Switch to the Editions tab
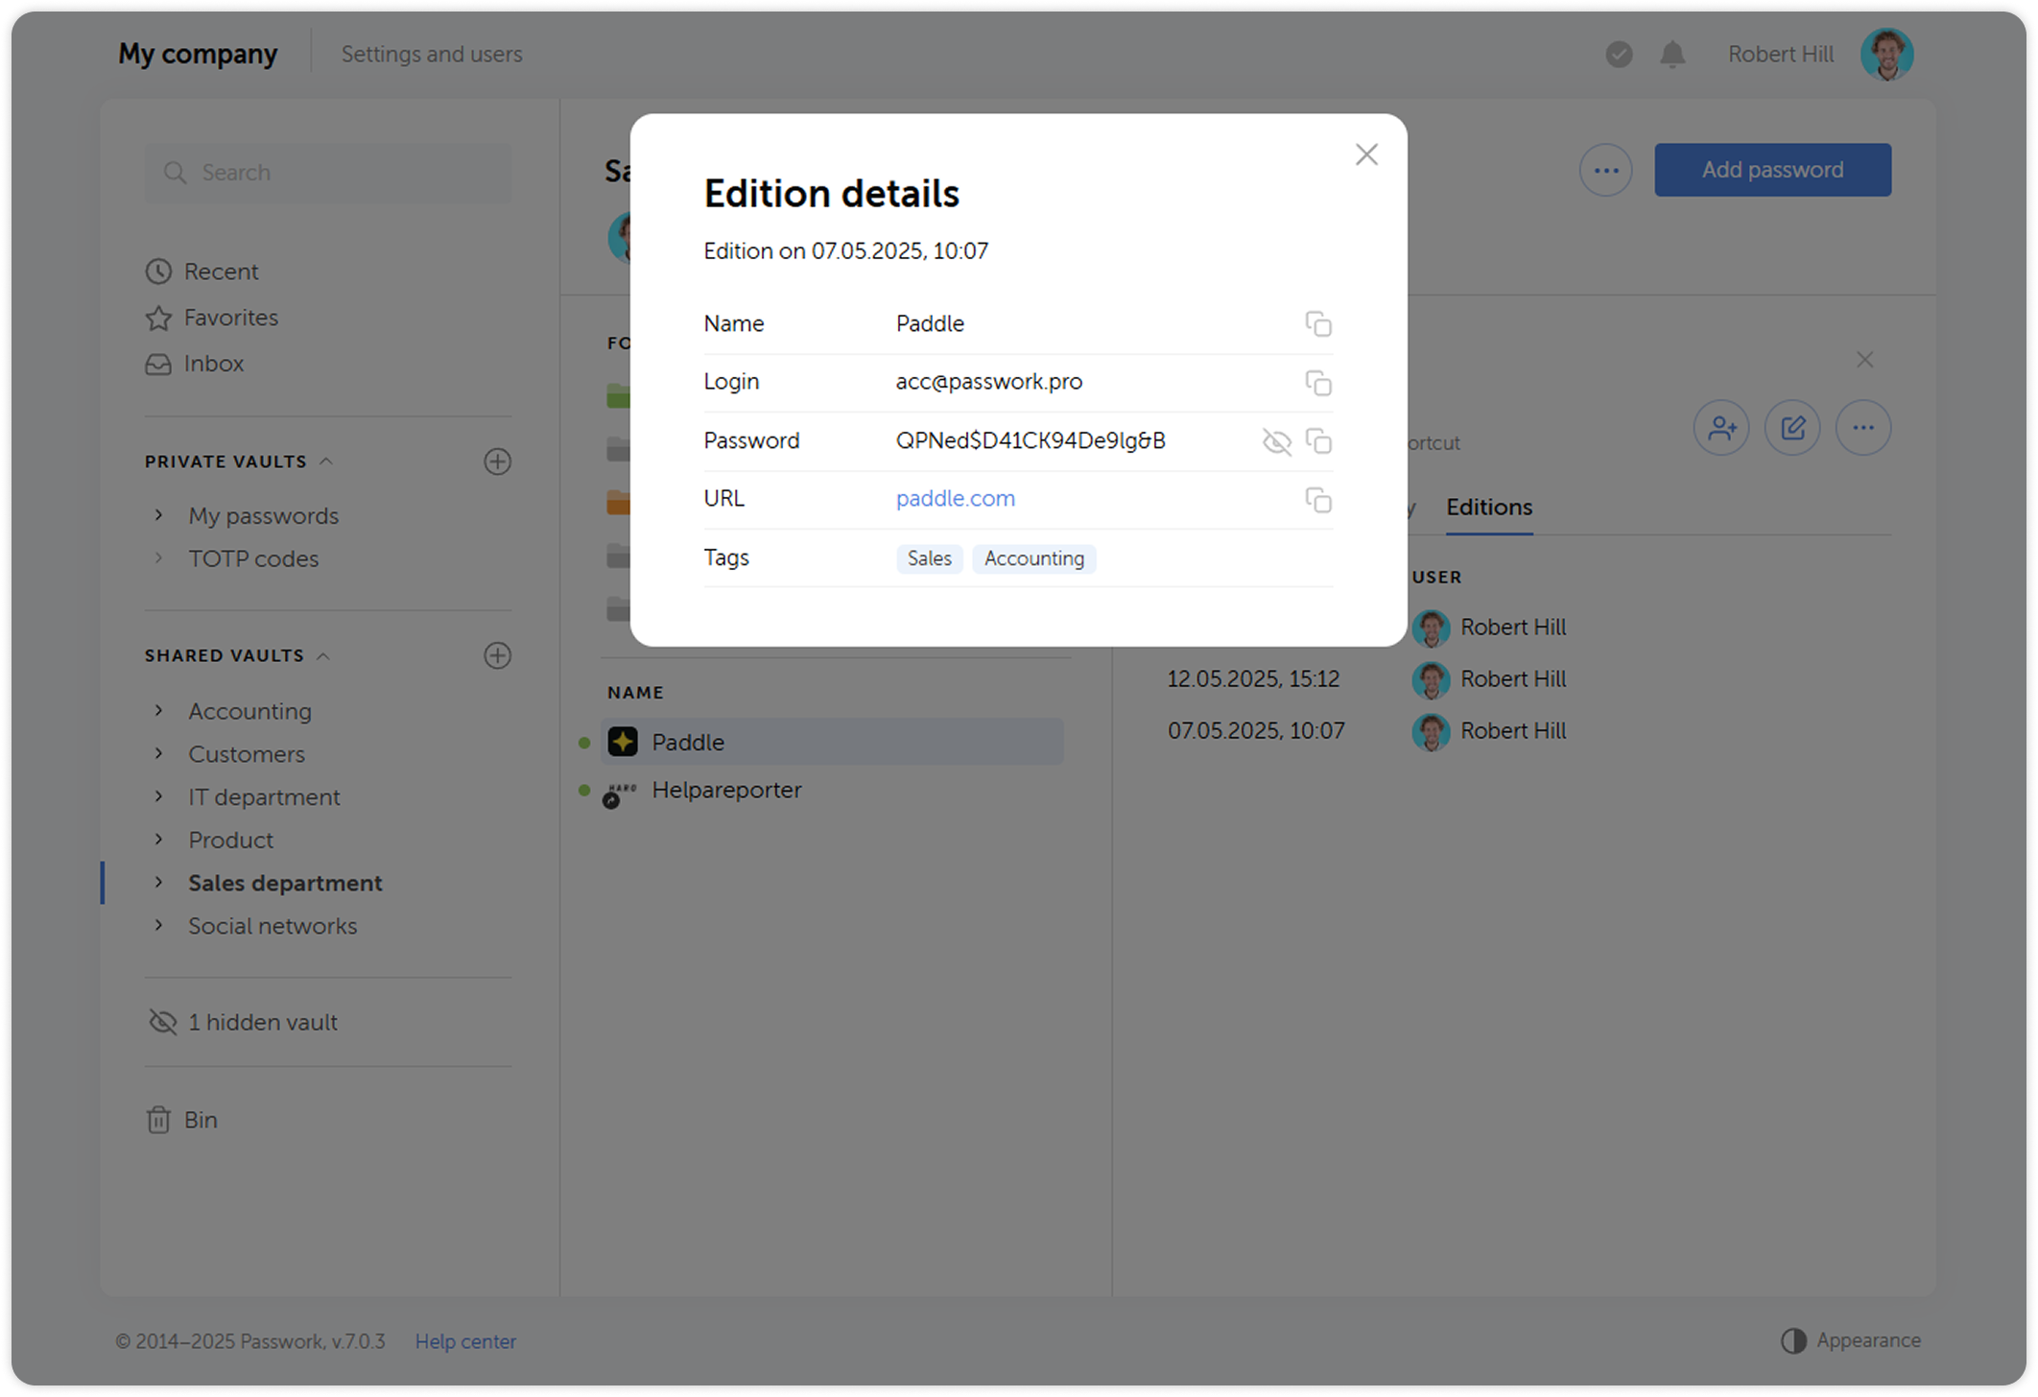The width and height of the screenshot is (2038, 1397). pyautogui.click(x=1488, y=508)
